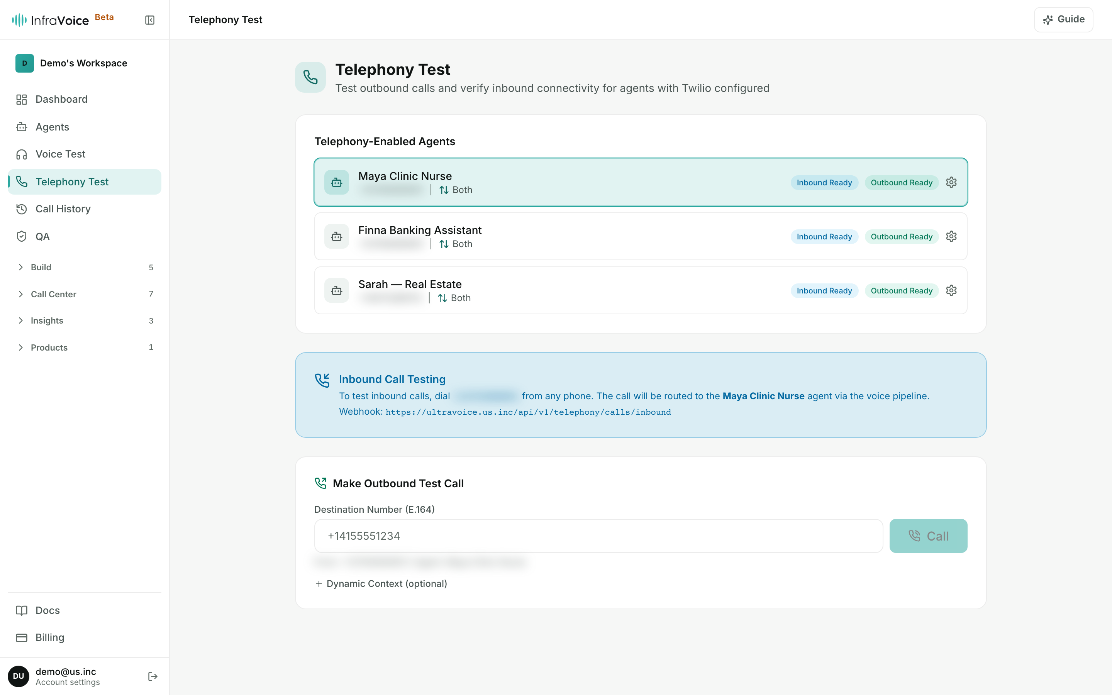This screenshot has height=695, width=1112.
Task: Click the robot icon for Maya Clinic Nurse
Action: pos(336,183)
